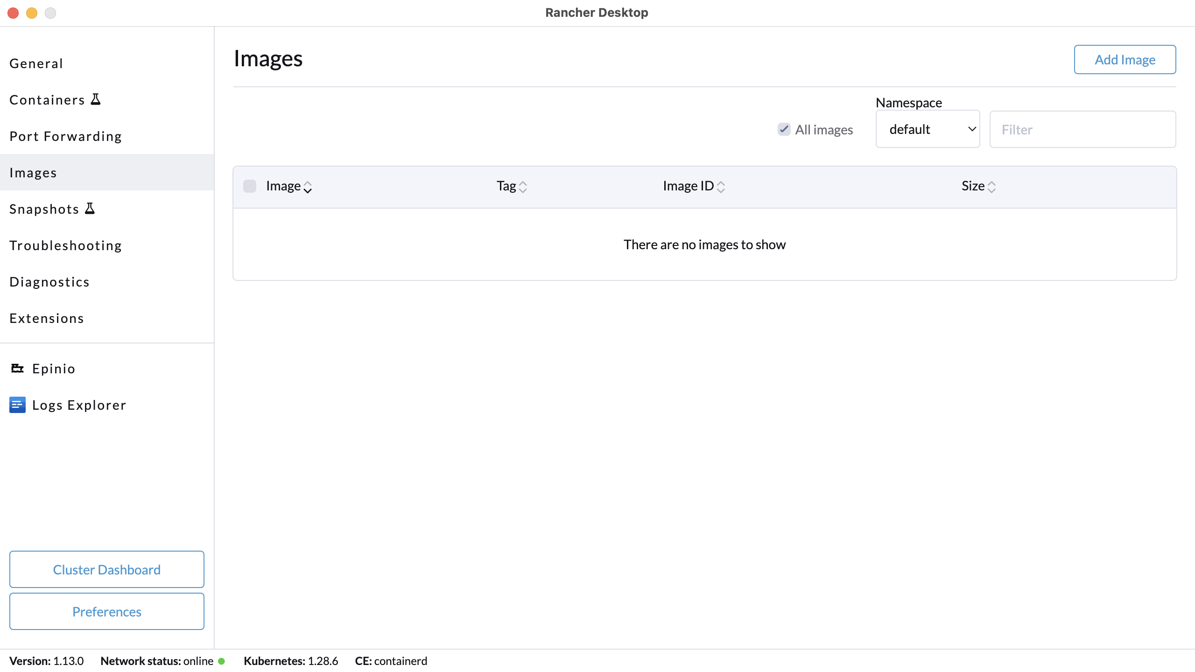Click the Kubernetes: 1.28.6 status entry
The height and width of the screenshot is (672, 1195).
[291, 661]
